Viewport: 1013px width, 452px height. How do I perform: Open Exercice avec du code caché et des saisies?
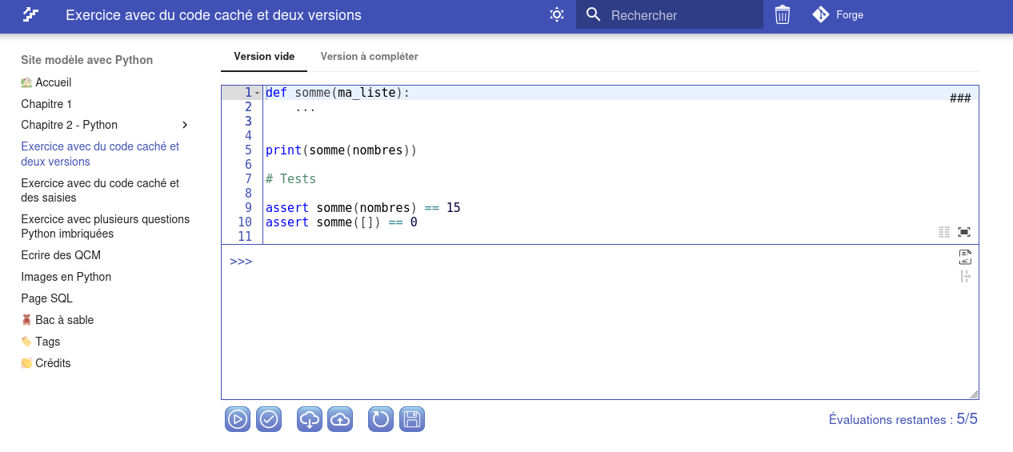pos(100,190)
